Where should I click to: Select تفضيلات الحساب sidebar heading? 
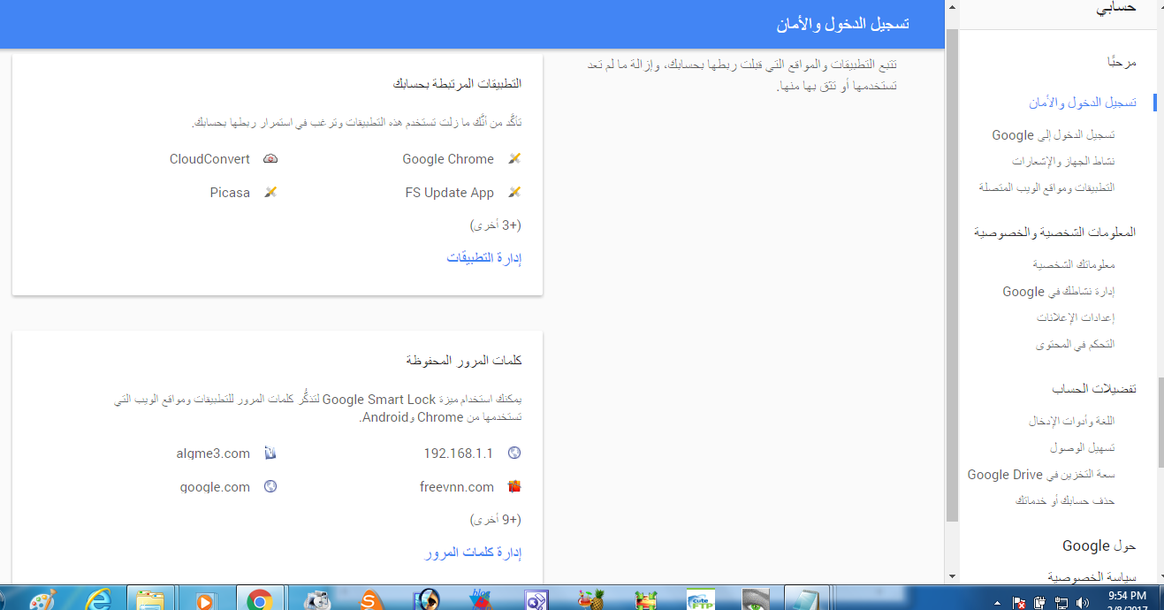pyautogui.click(x=1094, y=389)
